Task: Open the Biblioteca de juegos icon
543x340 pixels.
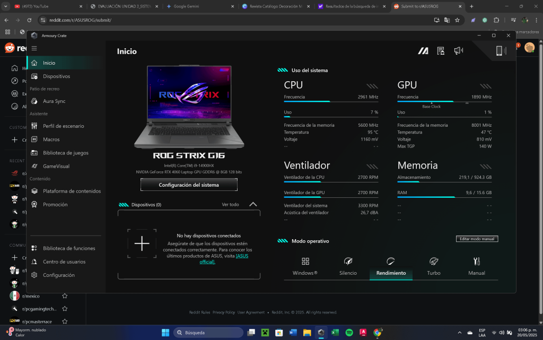Action: pyautogui.click(x=34, y=153)
